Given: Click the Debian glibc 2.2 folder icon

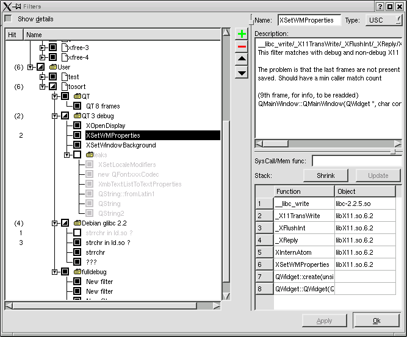Looking at the screenshot, I should (x=77, y=223).
